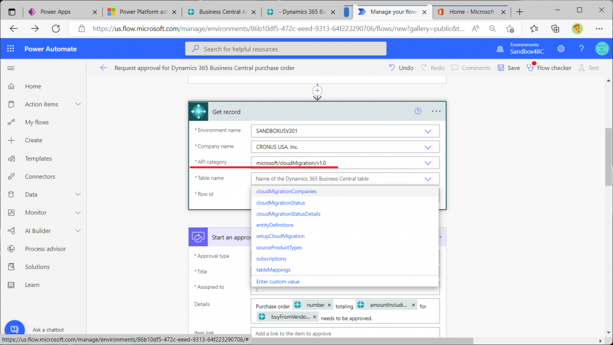
Task: Expand the Monitor section in sidebar
Action: point(78,213)
